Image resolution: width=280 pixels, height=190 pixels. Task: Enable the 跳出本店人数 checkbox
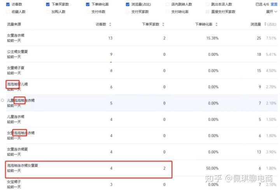click(x=207, y=4)
